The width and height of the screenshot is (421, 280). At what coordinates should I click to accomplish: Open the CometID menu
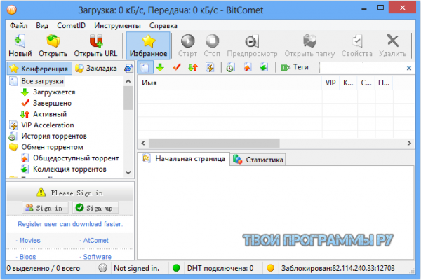tap(71, 26)
